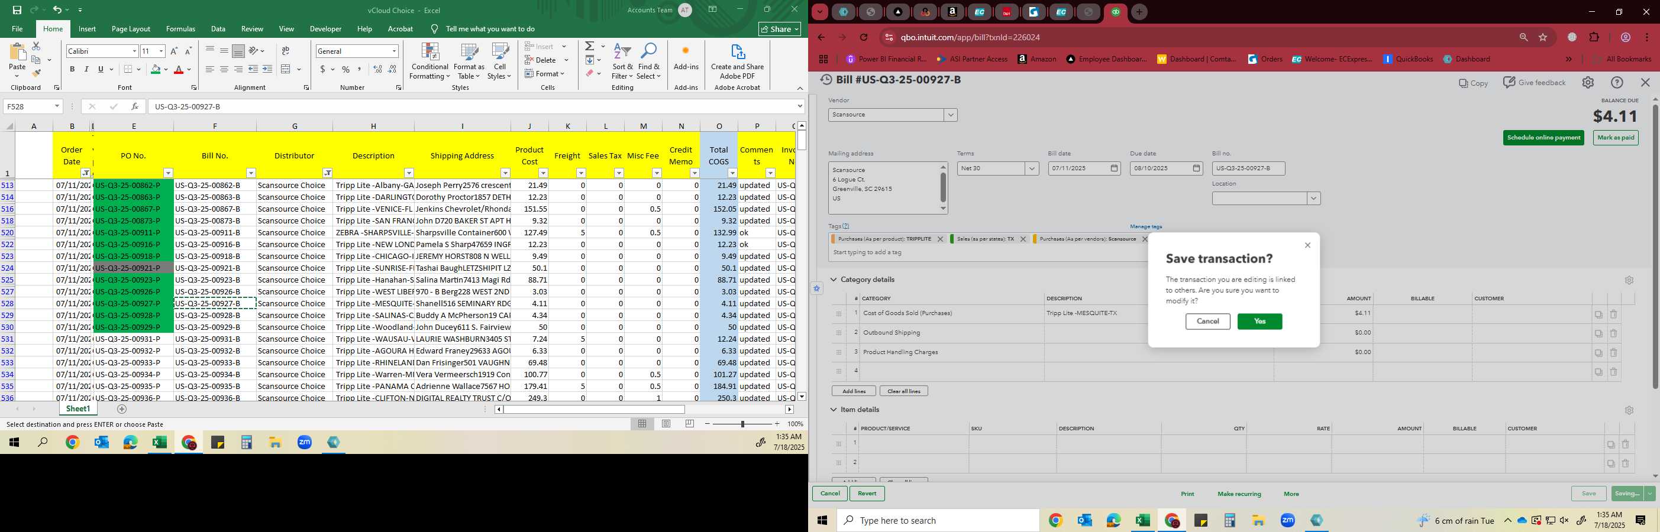Image resolution: width=1660 pixels, height=532 pixels.
Task: Click Schedule online payment button
Action: click(x=1543, y=138)
